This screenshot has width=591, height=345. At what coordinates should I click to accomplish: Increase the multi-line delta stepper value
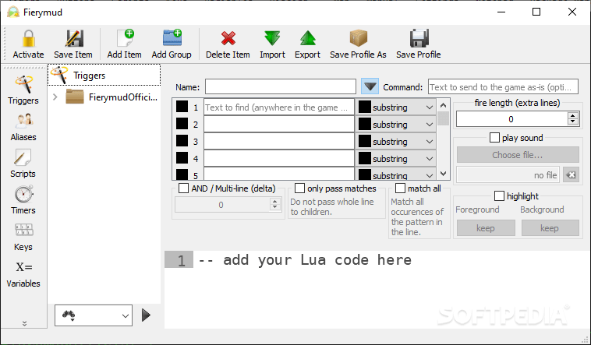pos(274,202)
